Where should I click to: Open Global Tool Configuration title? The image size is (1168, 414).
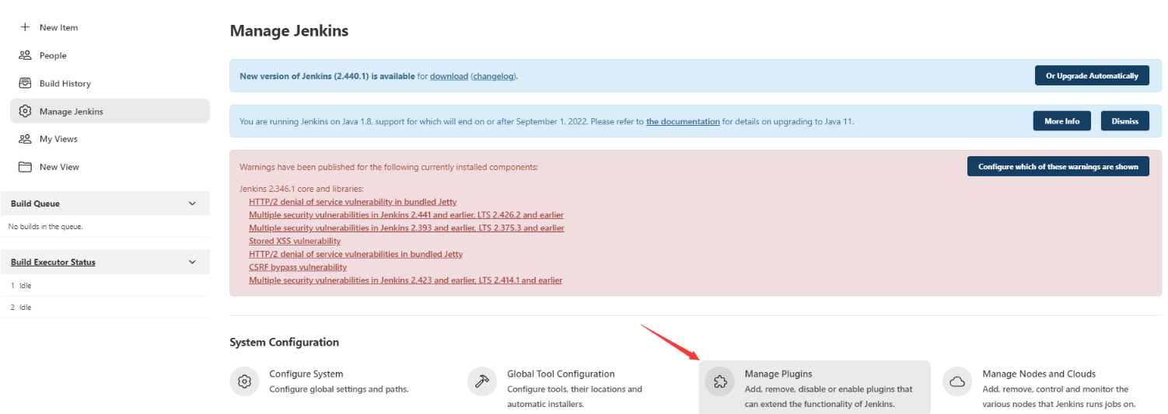tap(561, 374)
